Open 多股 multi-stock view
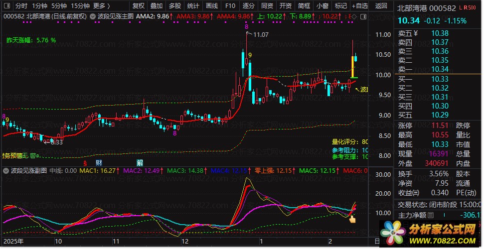 (175, 6)
